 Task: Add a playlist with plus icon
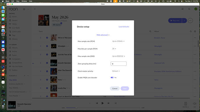[24, 76]
